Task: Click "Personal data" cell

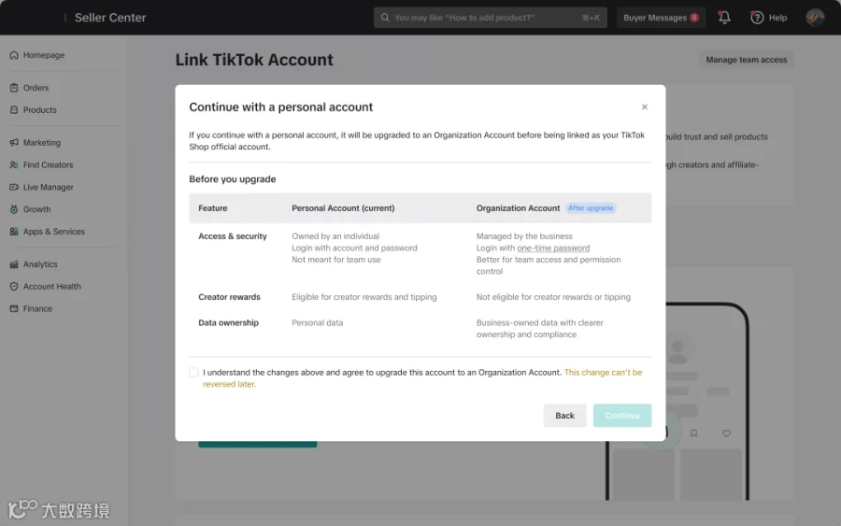Action: tap(317, 322)
